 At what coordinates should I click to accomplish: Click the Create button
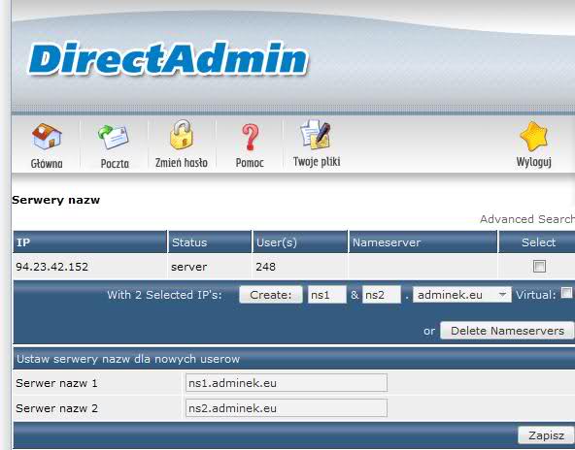click(x=271, y=295)
